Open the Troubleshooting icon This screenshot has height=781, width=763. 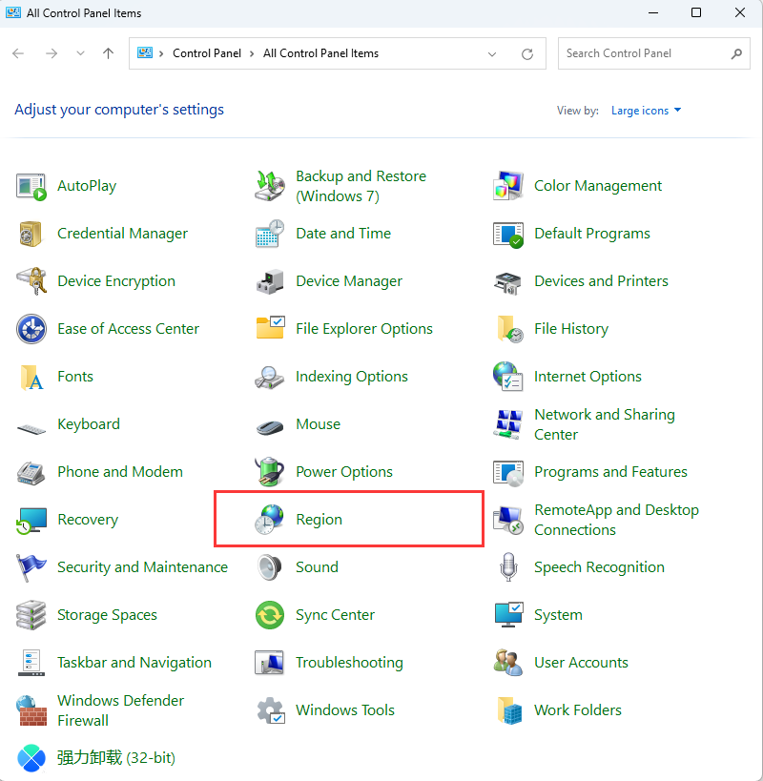(270, 663)
